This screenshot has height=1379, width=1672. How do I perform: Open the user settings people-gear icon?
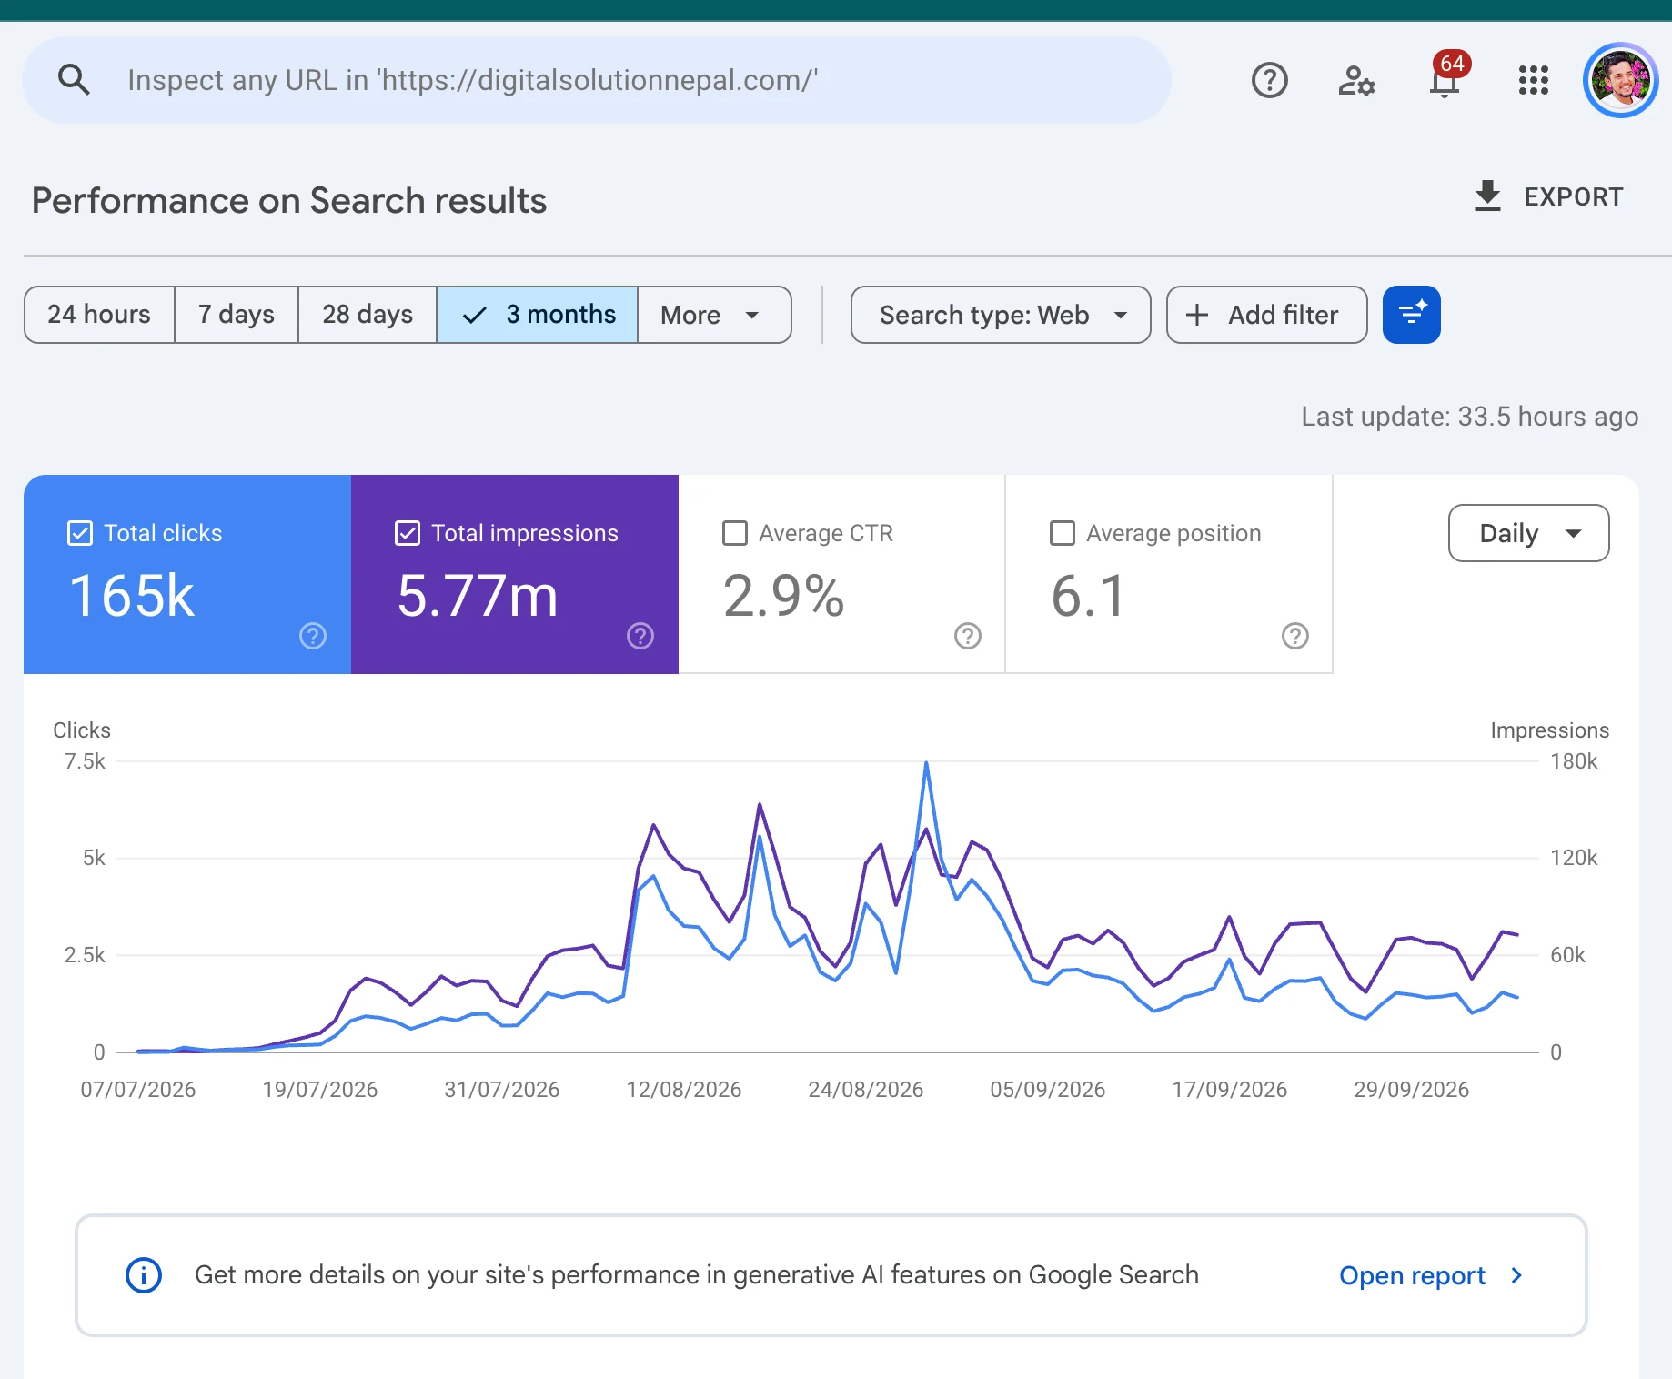[1355, 80]
